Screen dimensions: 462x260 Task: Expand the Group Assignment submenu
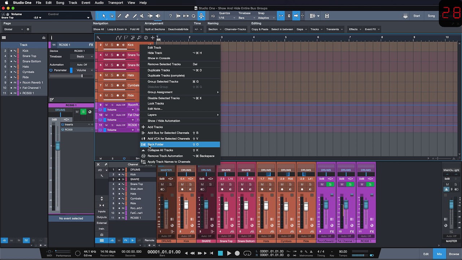pos(180,92)
